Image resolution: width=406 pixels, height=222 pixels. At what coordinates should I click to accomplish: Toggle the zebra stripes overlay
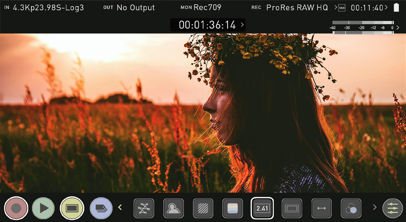pyautogui.click(x=203, y=207)
